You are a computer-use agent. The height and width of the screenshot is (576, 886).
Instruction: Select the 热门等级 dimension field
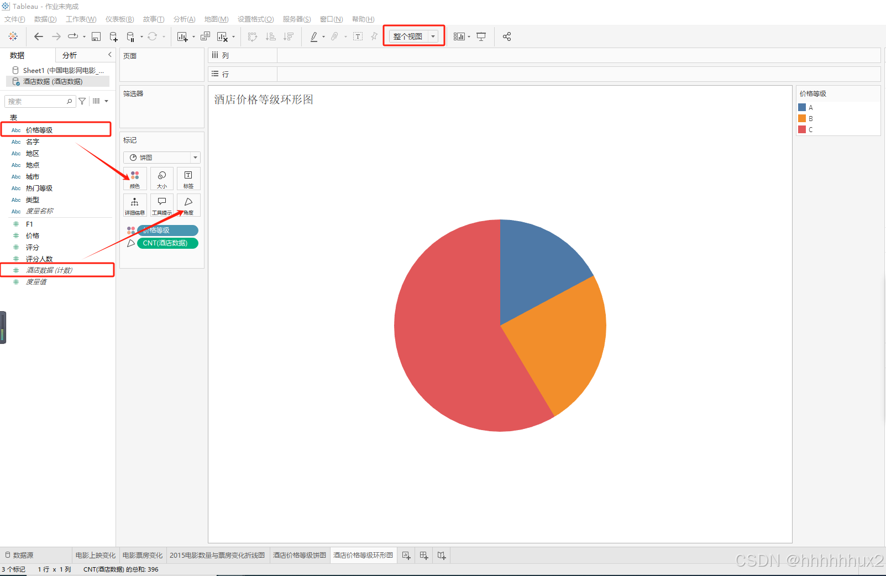39,188
